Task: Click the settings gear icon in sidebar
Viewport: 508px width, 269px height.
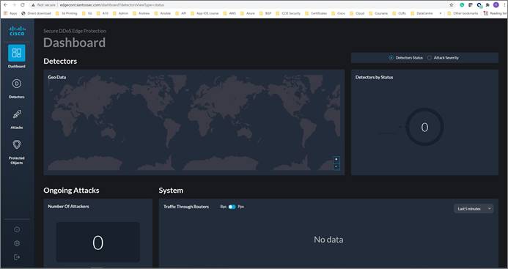Action: 17,243
